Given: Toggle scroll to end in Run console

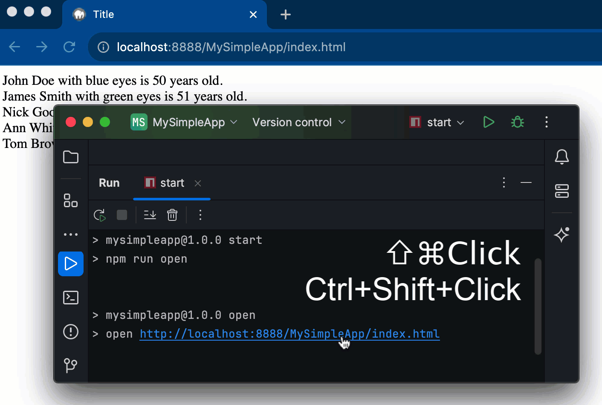Looking at the screenshot, I should tap(150, 215).
